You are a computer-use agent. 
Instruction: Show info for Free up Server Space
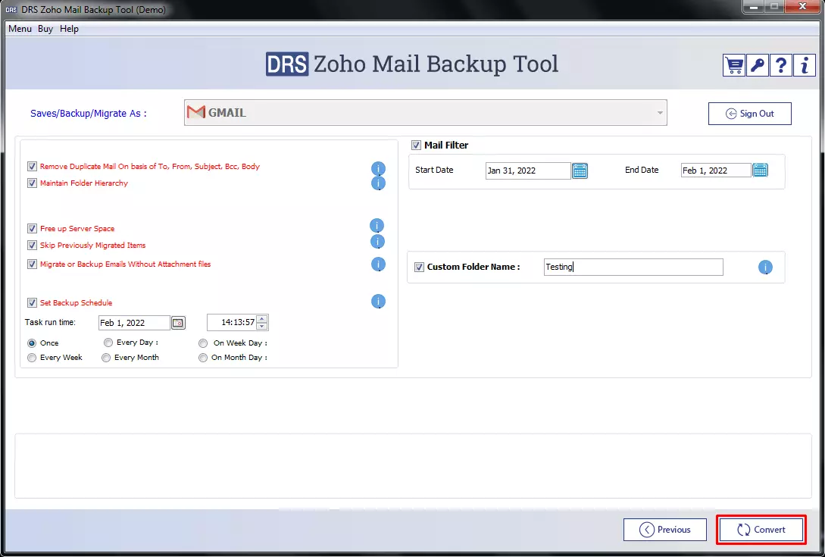[x=377, y=226]
